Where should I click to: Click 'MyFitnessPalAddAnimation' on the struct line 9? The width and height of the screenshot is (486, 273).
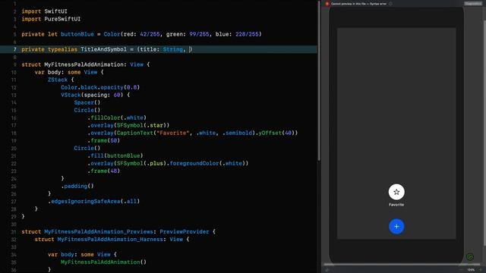coord(84,64)
